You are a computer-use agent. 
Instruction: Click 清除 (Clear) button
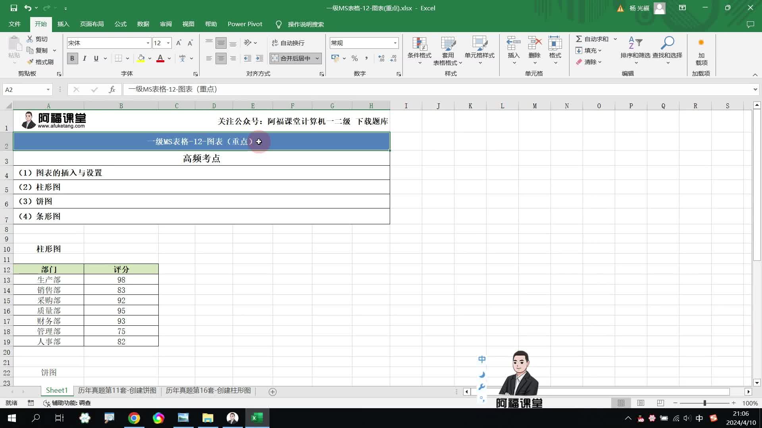(x=589, y=62)
